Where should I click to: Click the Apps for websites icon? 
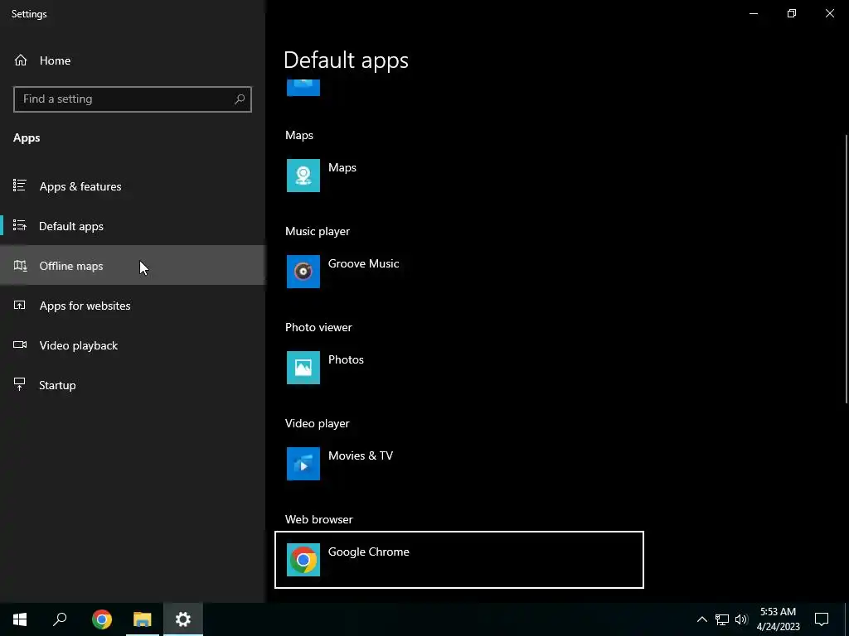[x=20, y=305]
